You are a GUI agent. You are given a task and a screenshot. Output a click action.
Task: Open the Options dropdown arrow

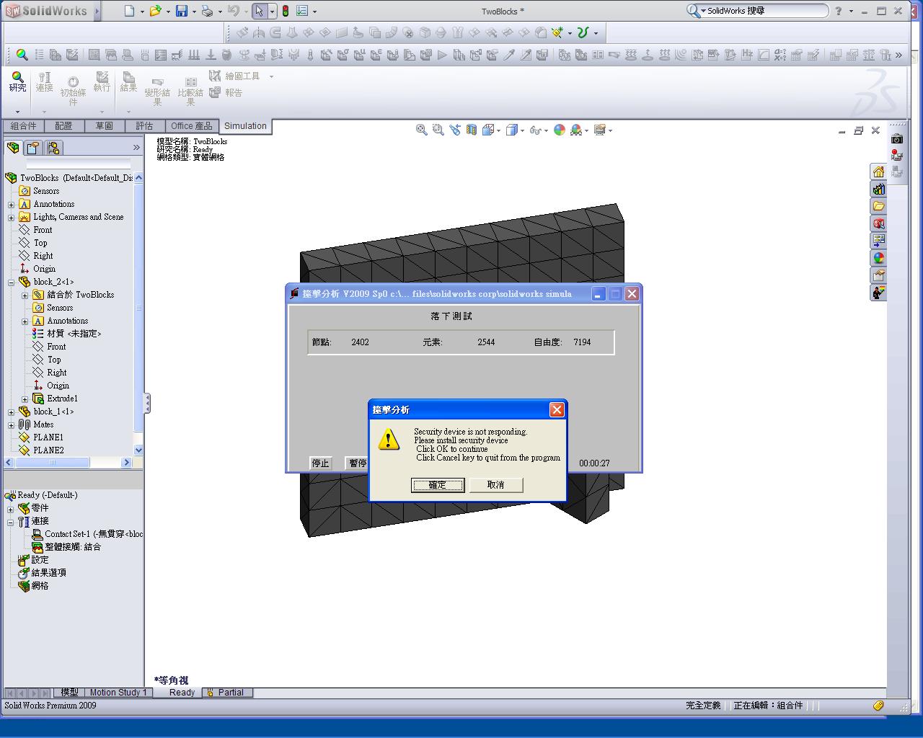click(314, 12)
